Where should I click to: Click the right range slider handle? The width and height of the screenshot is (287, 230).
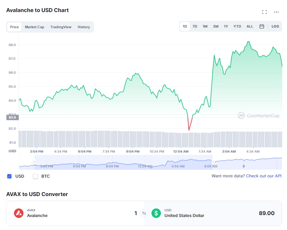point(213,162)
